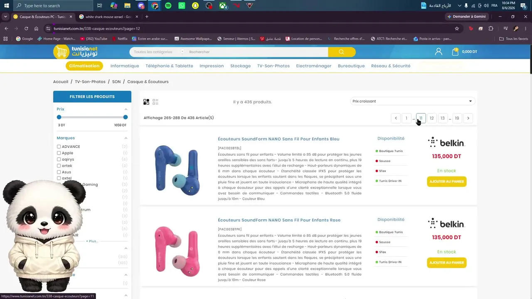Open the Accueil breadcrumb link
Screen dimensions: 532x299
61,82
